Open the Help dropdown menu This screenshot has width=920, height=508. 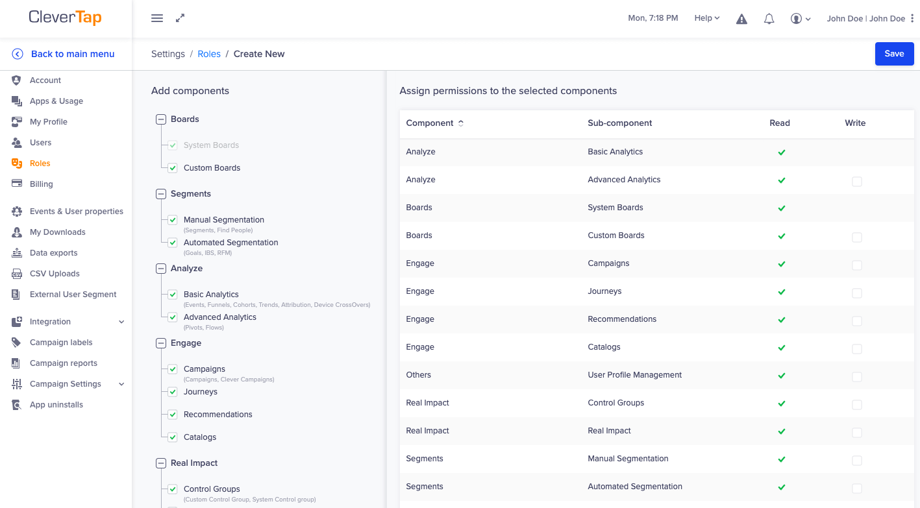point(706,18)
